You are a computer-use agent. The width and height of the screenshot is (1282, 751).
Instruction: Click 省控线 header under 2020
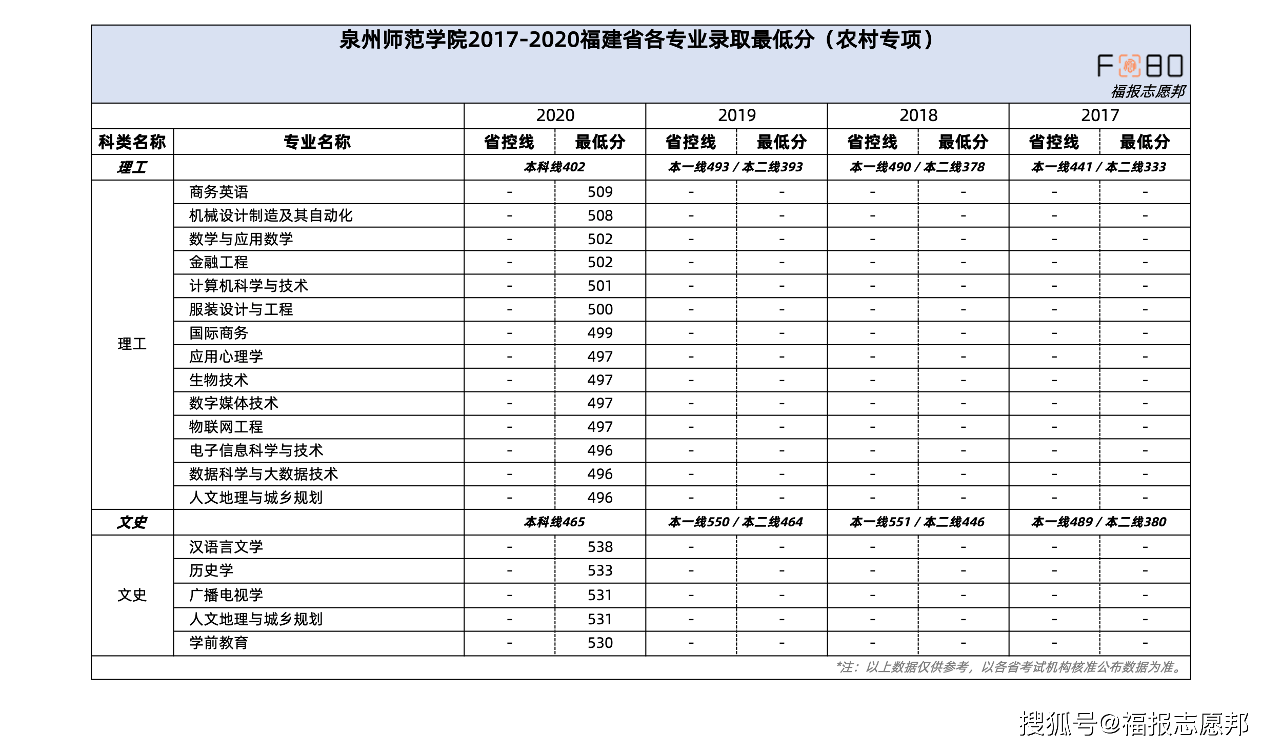point(509,142)
